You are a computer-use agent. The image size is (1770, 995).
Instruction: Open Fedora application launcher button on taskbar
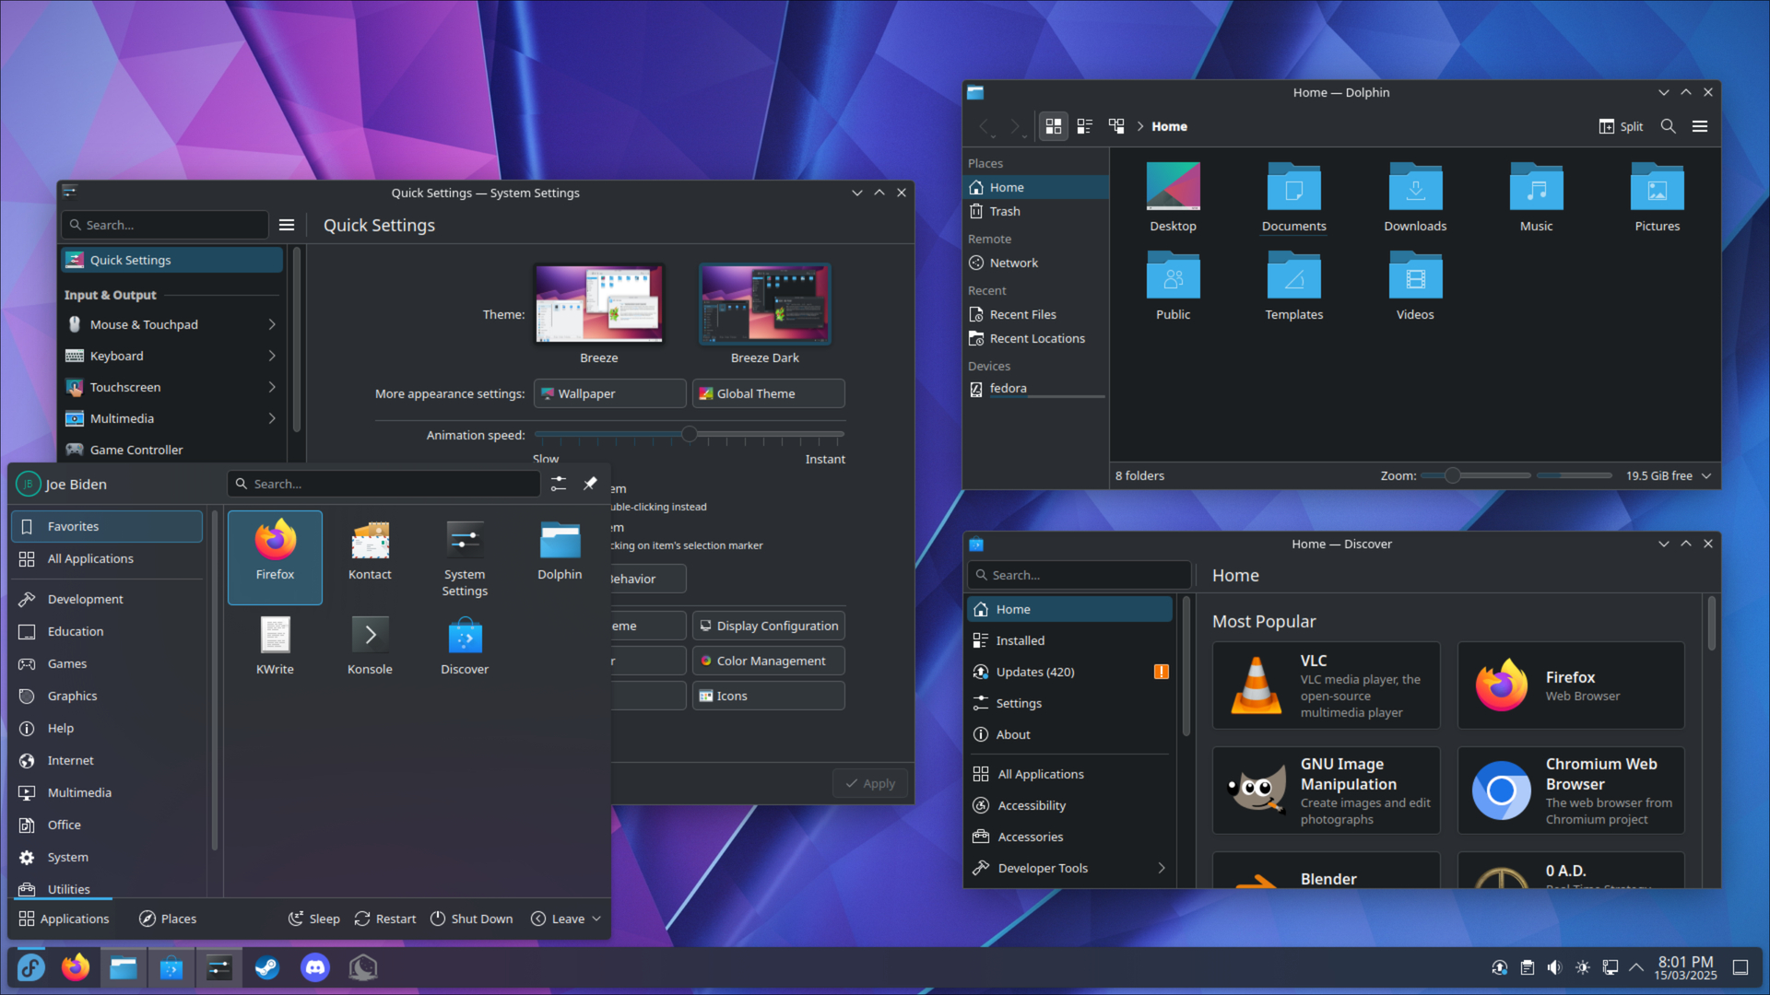coord(30,967)
